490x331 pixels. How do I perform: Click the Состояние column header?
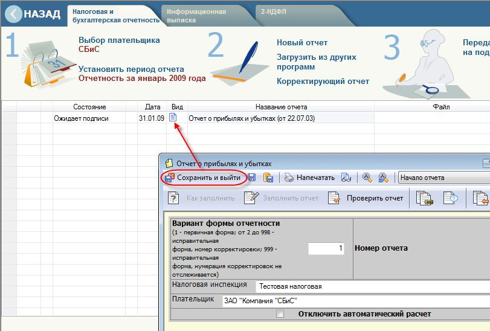coord(89,107)
